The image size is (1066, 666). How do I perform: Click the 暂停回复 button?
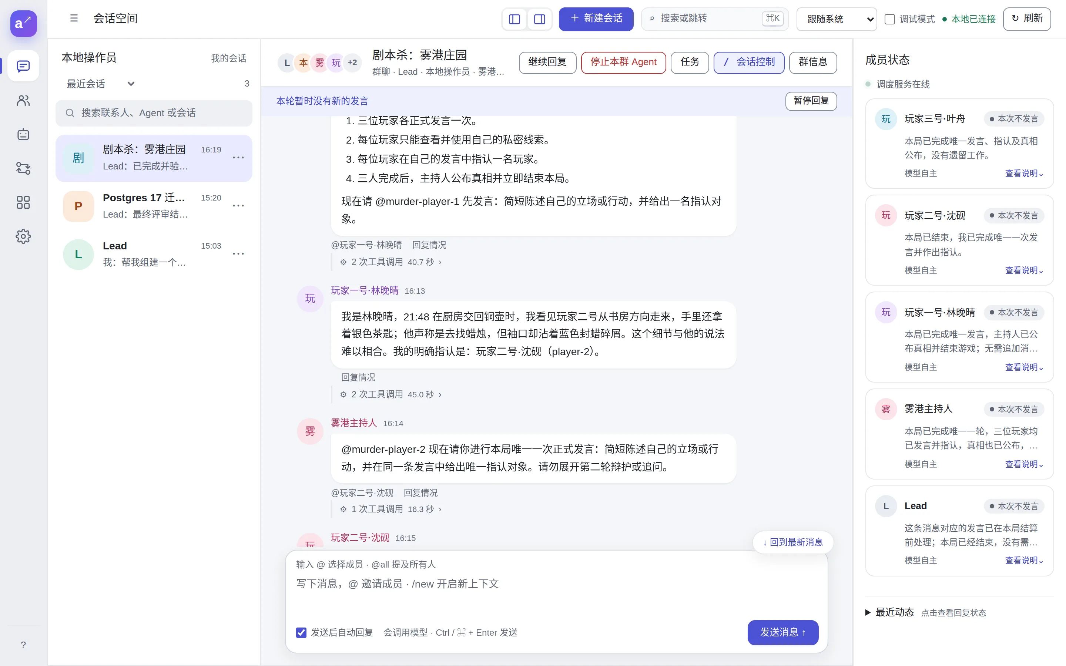tap(811, 101)
